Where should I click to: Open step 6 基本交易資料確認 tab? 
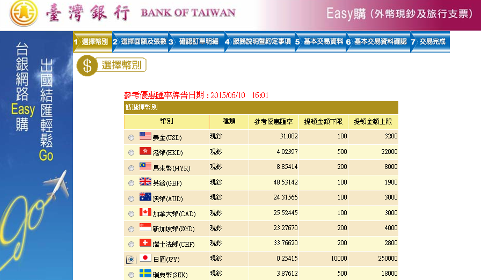[378, 42]
